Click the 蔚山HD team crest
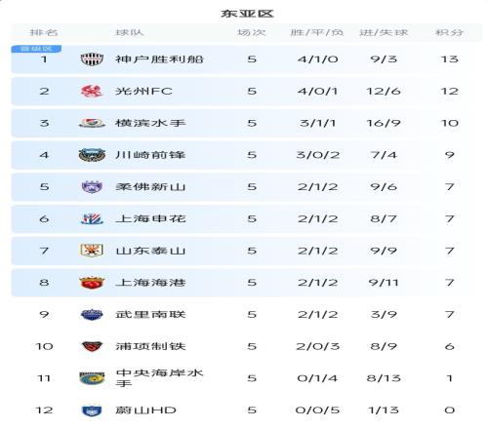Screen dimensions: 488x429 point(92,410)
